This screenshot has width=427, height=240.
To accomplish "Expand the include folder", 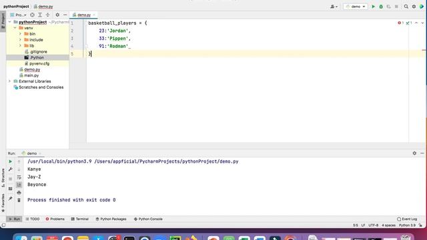I will click(x=20, y=40).
